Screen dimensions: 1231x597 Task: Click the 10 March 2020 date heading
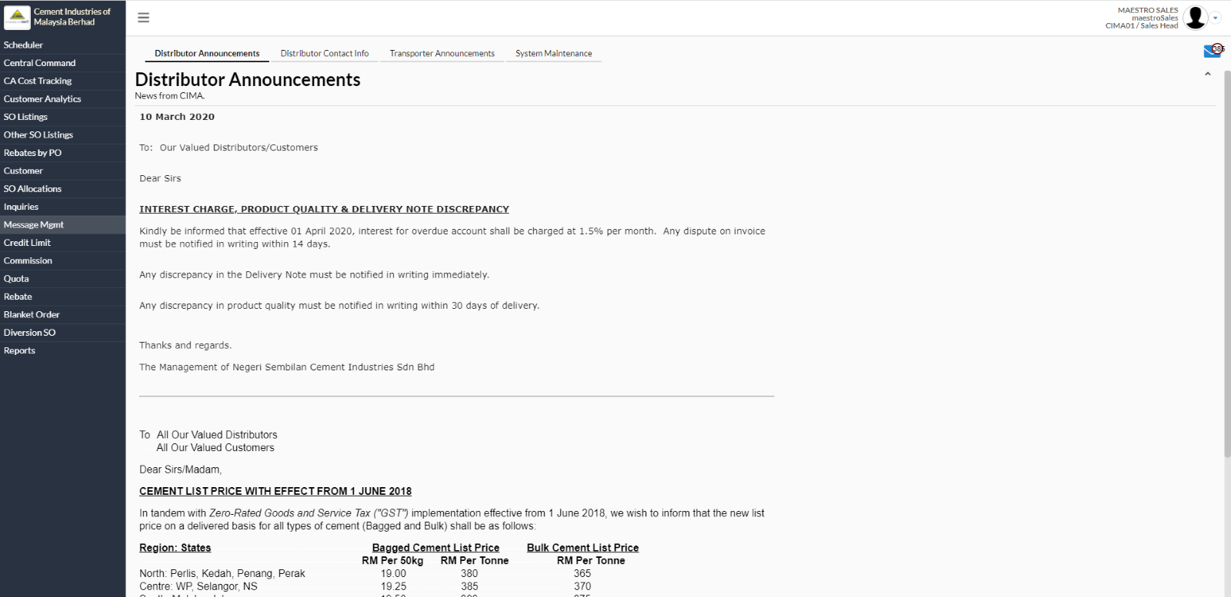click(x=177, y=117)
